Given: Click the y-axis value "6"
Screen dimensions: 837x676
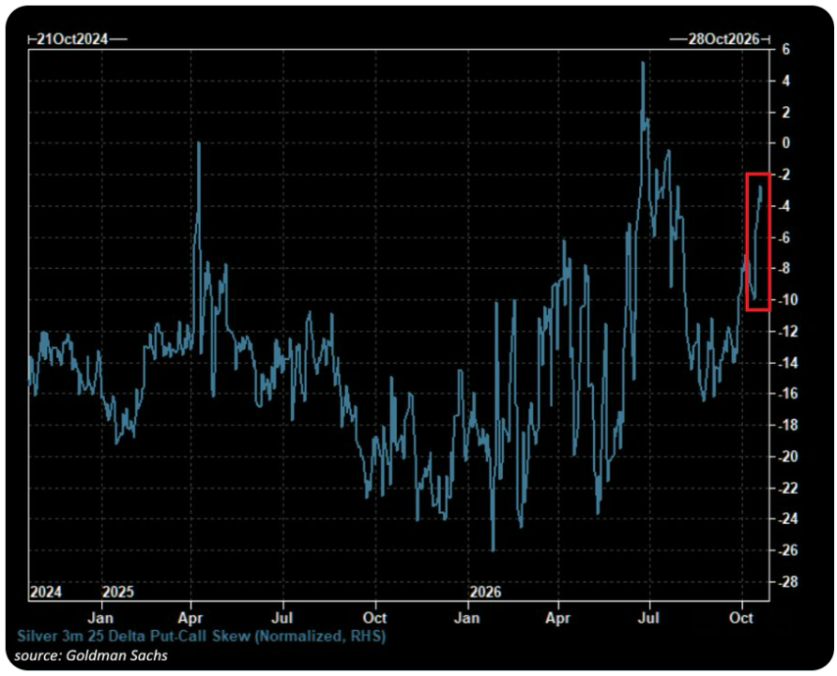Looking at the screenshot, I should 785,49.
